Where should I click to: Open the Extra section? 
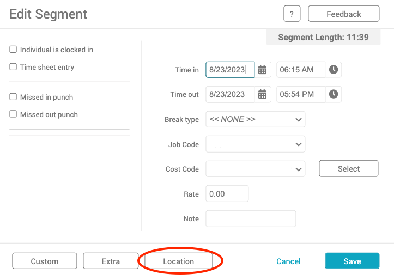point(111,261)
